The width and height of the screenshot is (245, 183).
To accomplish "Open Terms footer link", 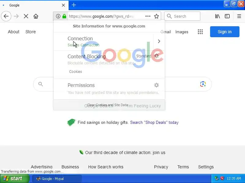I will [183, 167].
